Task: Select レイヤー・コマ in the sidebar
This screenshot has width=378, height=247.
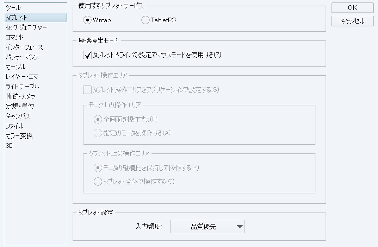Action: click(22, 77)
